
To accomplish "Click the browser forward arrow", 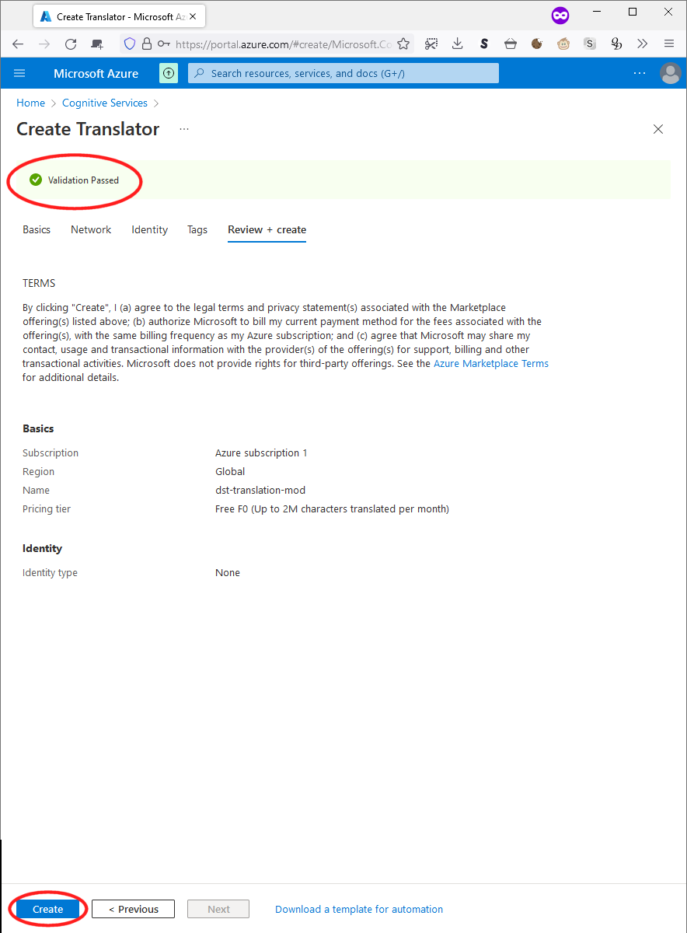I will (44, 44).
